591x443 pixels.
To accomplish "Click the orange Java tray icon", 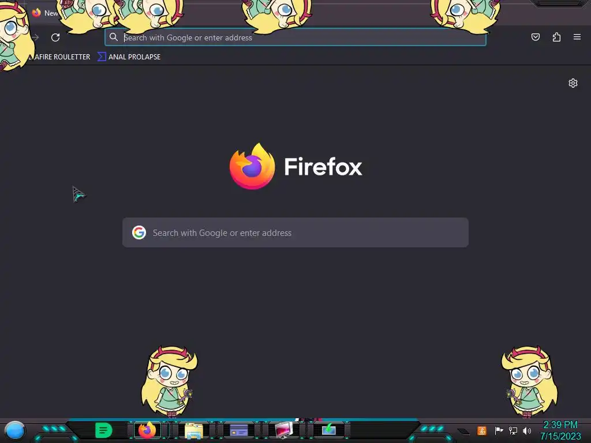I will click(482, 430).
